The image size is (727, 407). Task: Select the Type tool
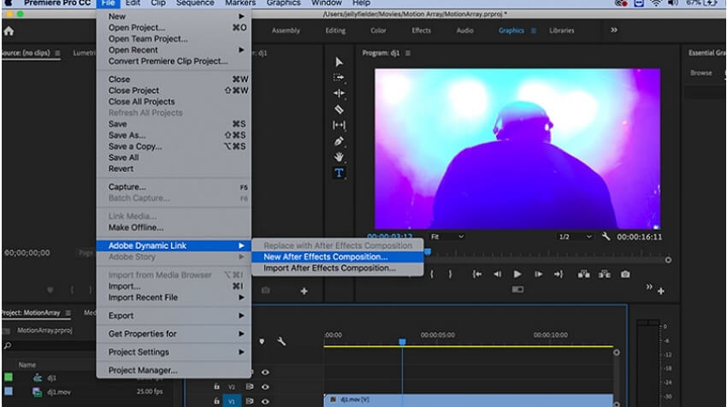point(339,173)
